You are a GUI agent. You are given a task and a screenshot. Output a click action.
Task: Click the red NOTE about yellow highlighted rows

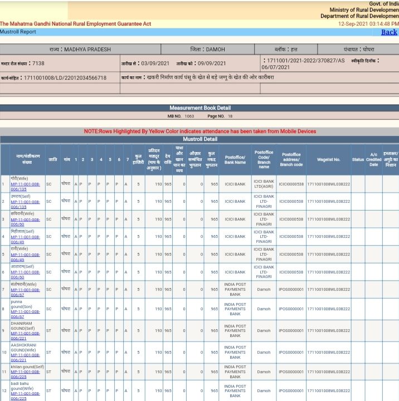[x=200, y=131]
